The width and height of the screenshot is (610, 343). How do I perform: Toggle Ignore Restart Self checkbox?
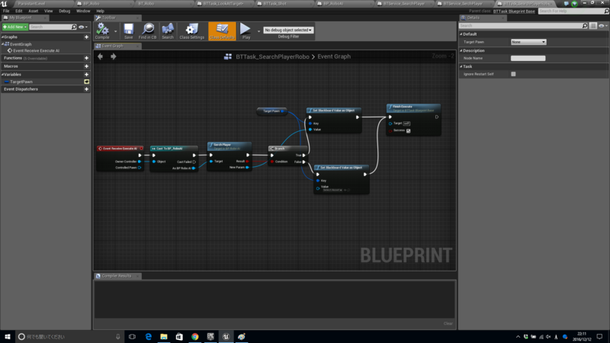[x=513, y=74]
